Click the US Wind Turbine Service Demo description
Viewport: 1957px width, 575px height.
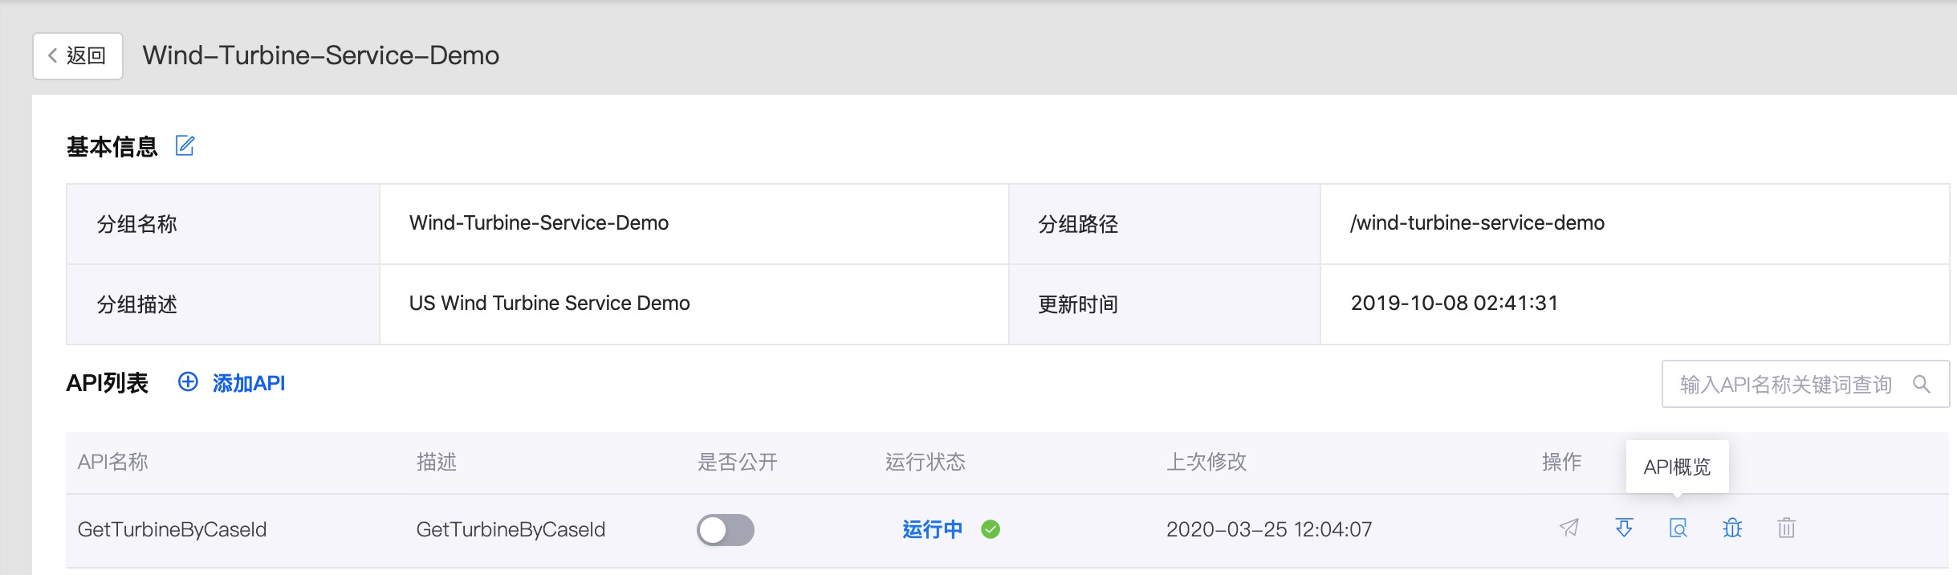click(x=549, y=304)
